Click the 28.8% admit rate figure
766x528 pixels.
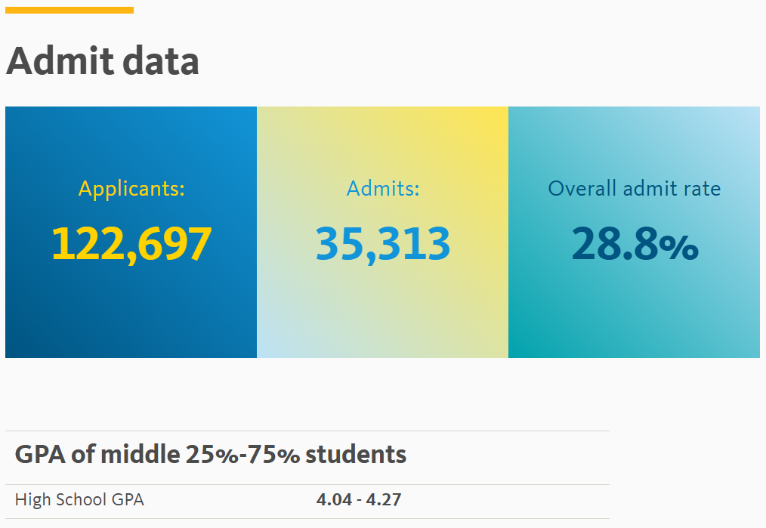tap(635, 244)
